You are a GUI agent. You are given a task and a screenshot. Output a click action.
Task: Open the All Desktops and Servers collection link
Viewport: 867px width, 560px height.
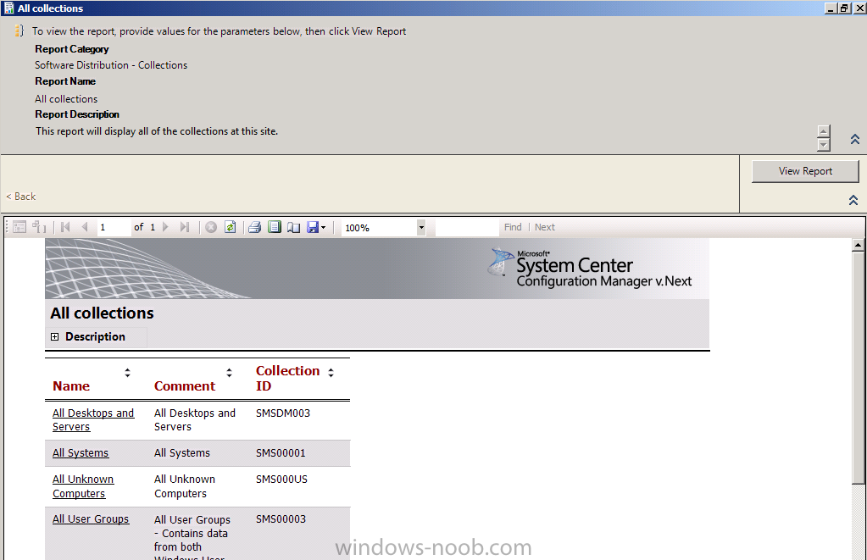coord(93,420)
